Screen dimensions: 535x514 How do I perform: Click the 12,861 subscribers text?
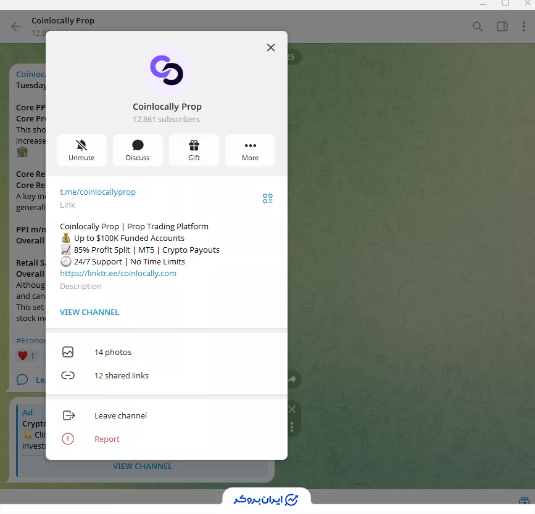pyautogui.click(x=166, y=120)
